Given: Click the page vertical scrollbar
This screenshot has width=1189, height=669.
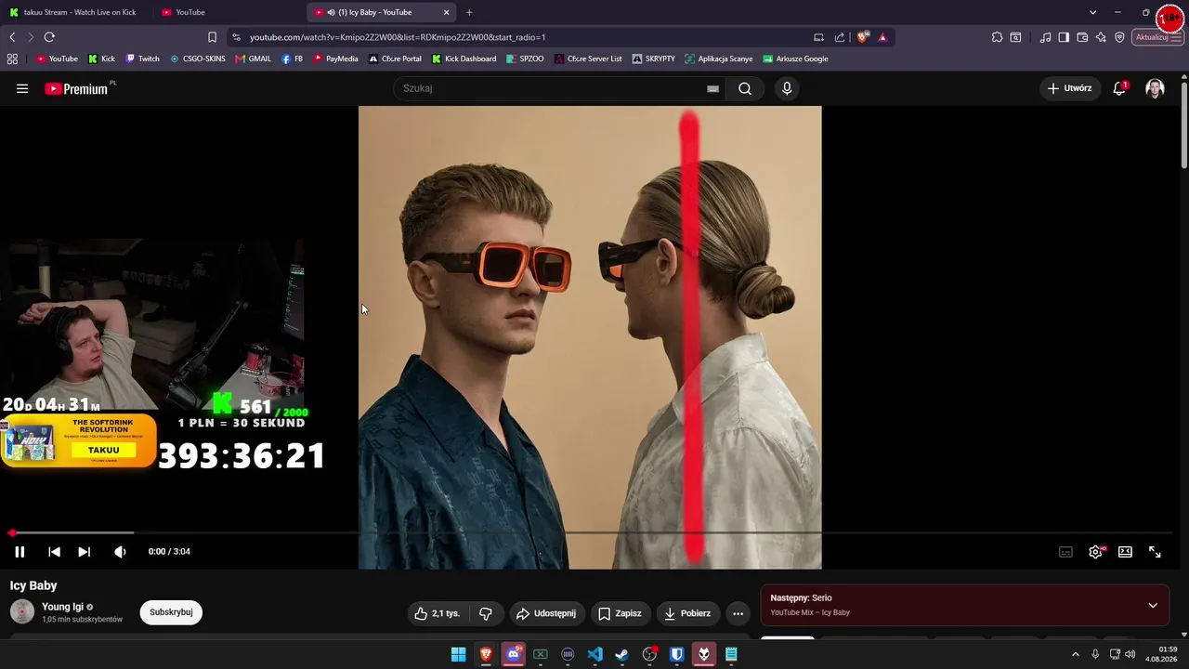Looking at the screenshot, I should click(1183, 126).
